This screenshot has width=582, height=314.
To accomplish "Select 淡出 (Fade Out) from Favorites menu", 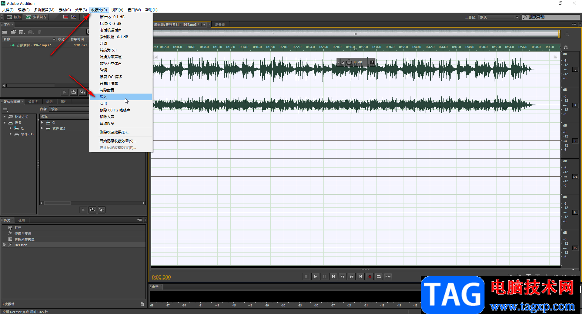I will tap(121, 104).
